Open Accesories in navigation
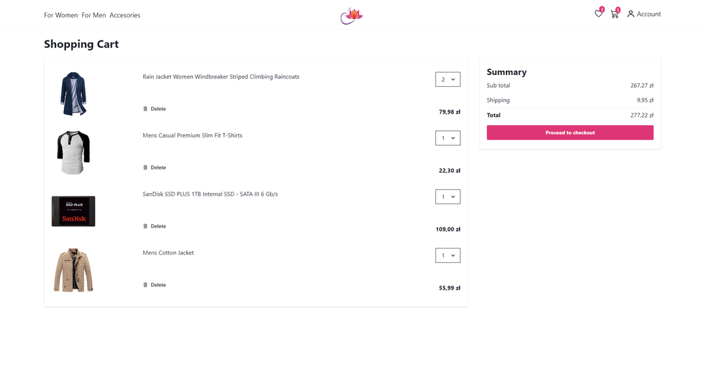705x388 pixels. tap(125, 15)
